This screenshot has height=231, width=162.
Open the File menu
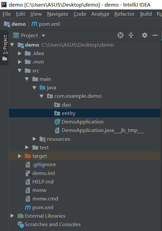point(7,14)
